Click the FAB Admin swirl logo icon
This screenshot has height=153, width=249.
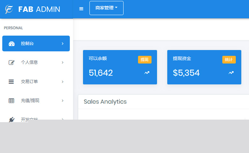9,9
